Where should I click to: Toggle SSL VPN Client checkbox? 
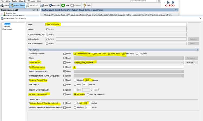point(94,54)
